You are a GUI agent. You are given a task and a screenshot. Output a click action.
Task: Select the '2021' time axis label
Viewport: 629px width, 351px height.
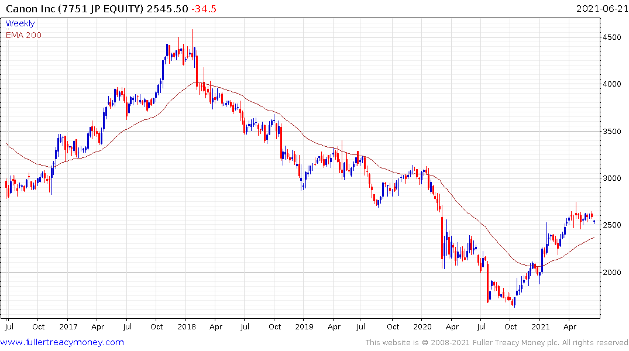point(540,327)
